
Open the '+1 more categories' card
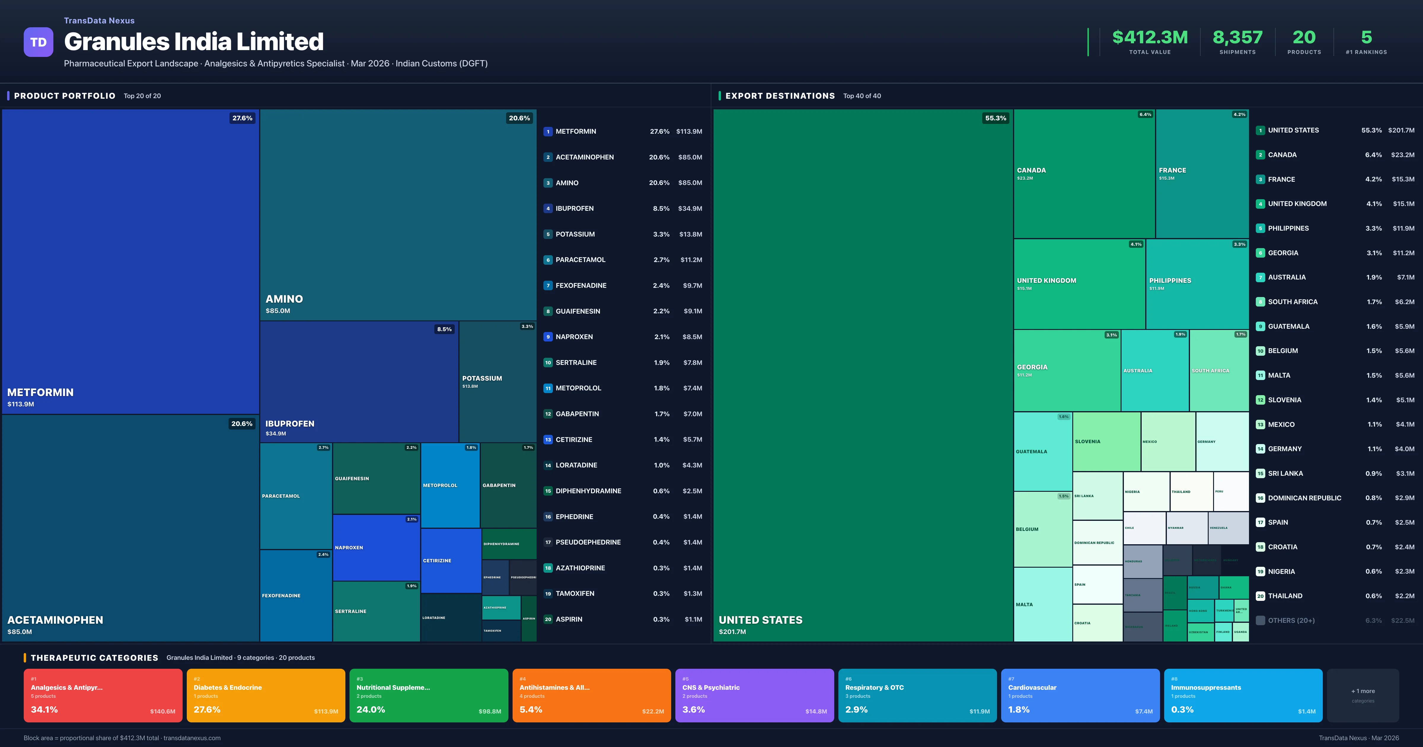(x=1362, y=695)
